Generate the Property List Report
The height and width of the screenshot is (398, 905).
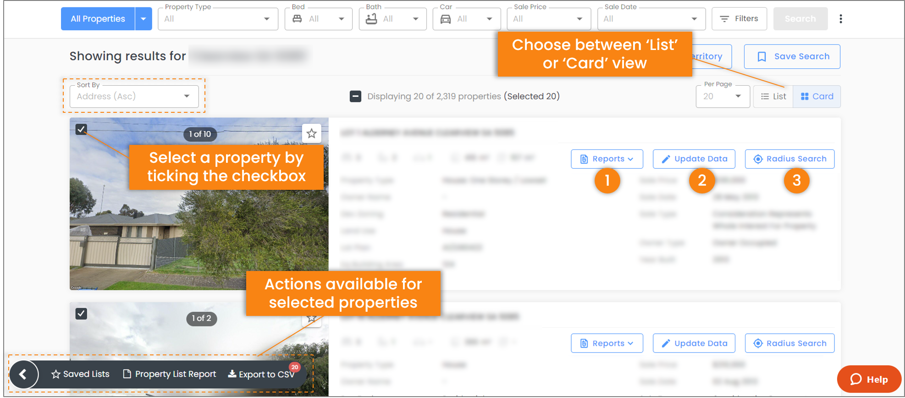coord(170,374)
